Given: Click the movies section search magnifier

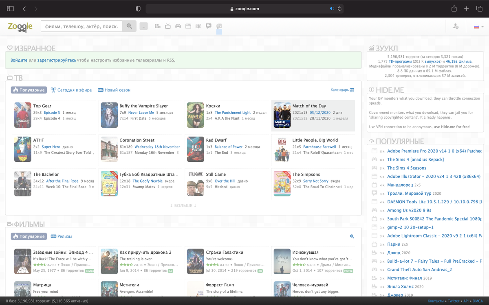Looking at the screenshot, I should tap(352, 236).
